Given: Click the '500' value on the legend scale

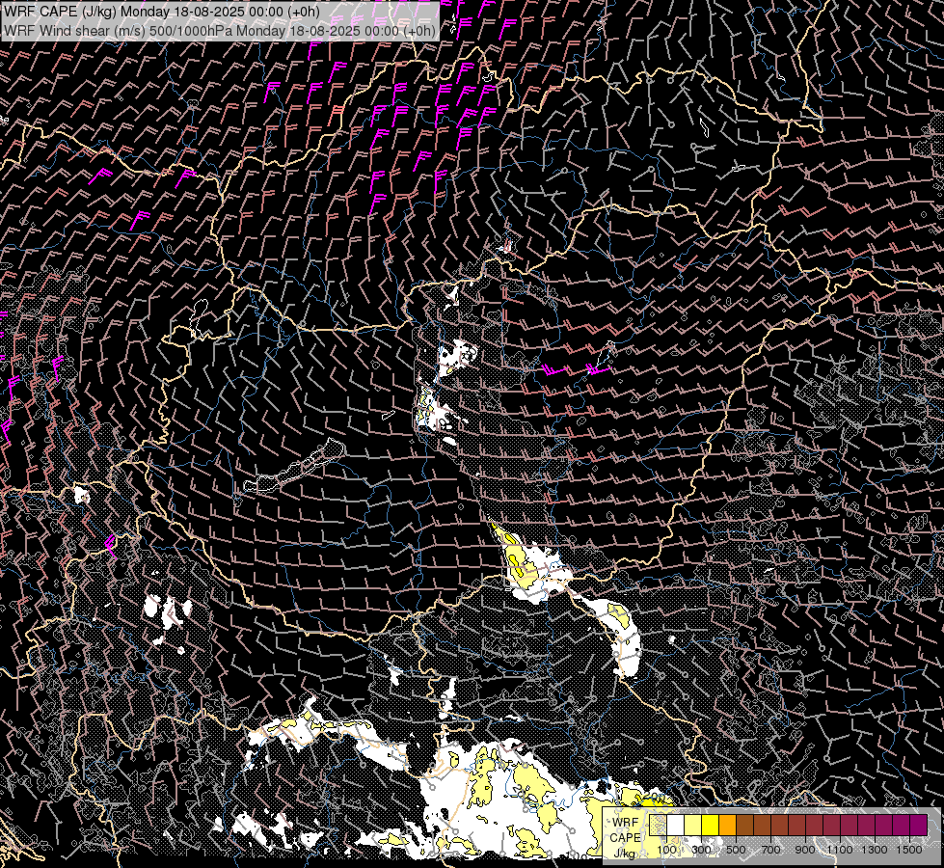Looking at the screenshot, I should point(736,850).
